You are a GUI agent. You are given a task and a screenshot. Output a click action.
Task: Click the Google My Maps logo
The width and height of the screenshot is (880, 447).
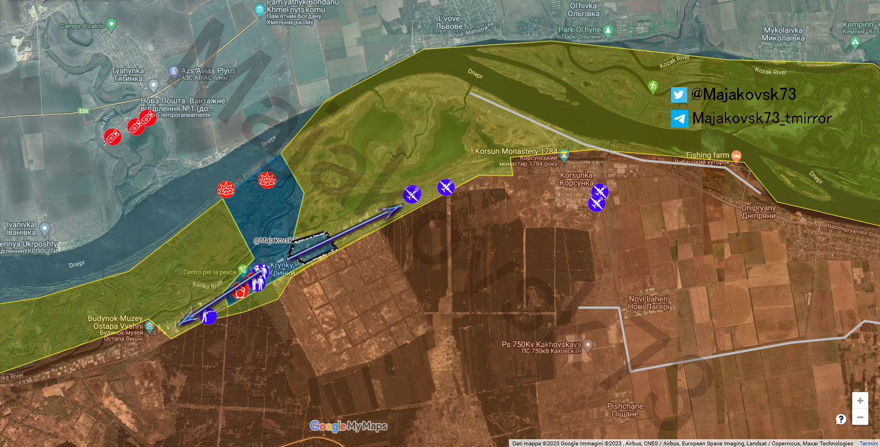point(348,426)
